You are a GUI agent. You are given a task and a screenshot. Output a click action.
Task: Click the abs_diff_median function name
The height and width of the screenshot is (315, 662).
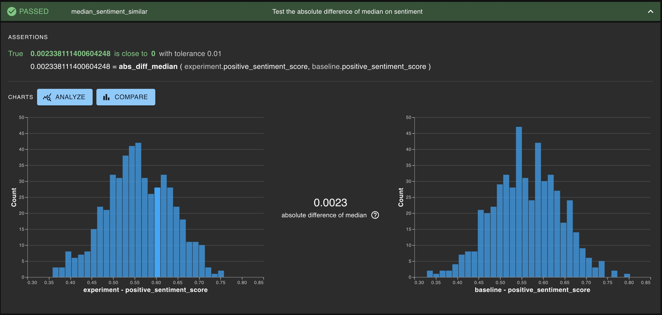coord(148,66)
